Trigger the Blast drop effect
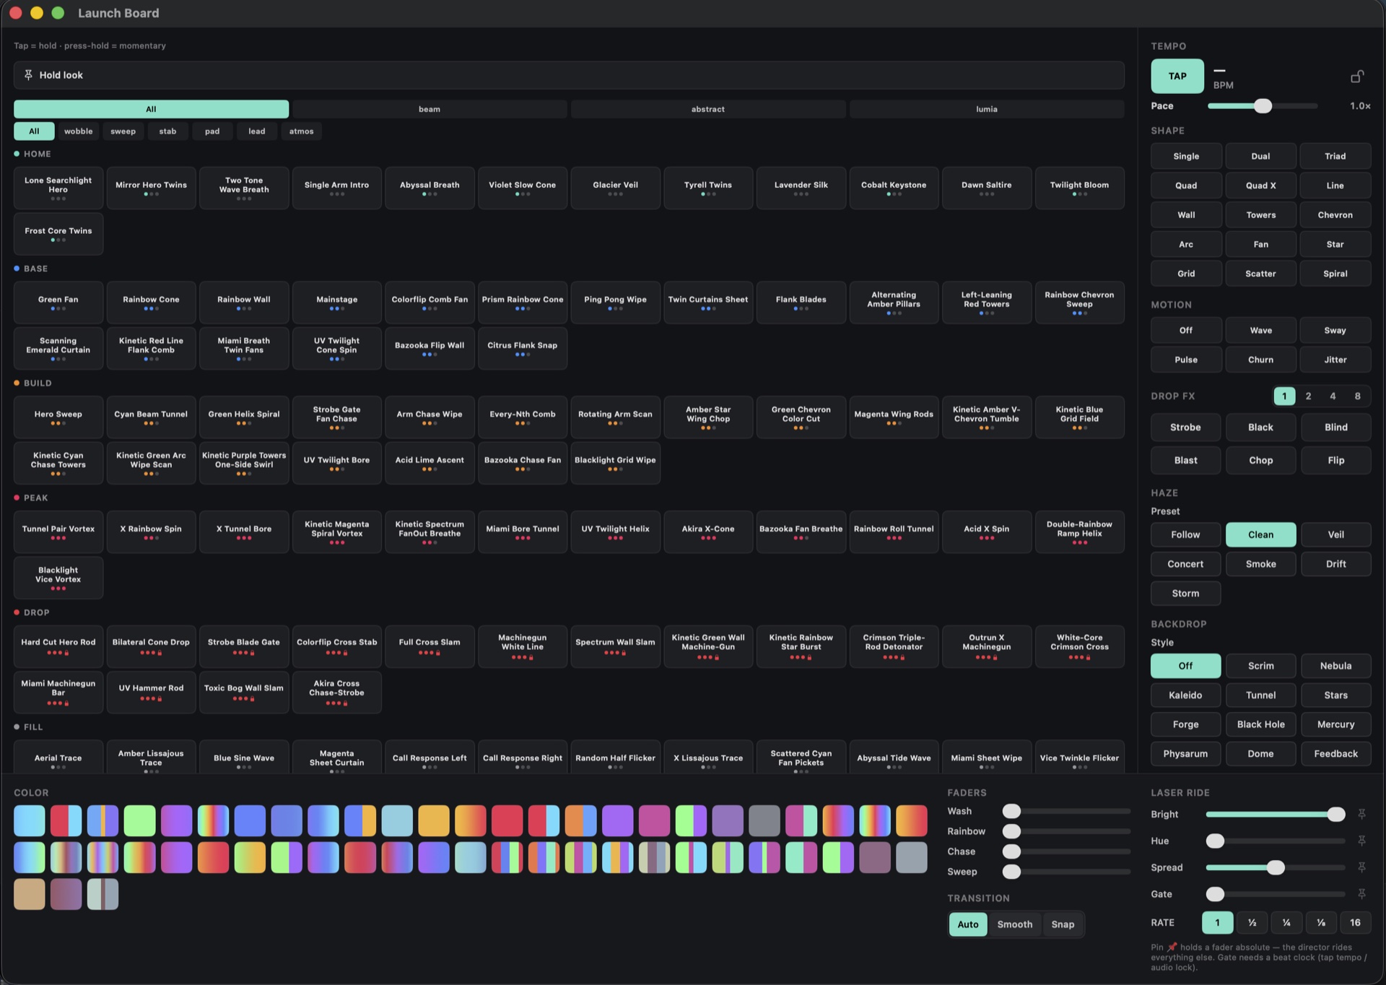This screenshot has height=985, width=1386. click(1185, 461)
